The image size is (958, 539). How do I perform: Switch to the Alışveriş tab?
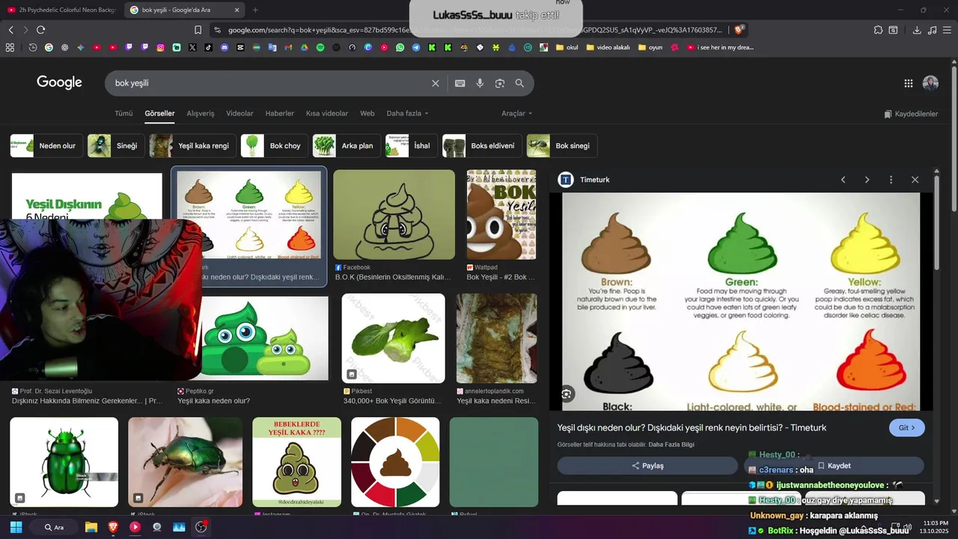(201, 113)
